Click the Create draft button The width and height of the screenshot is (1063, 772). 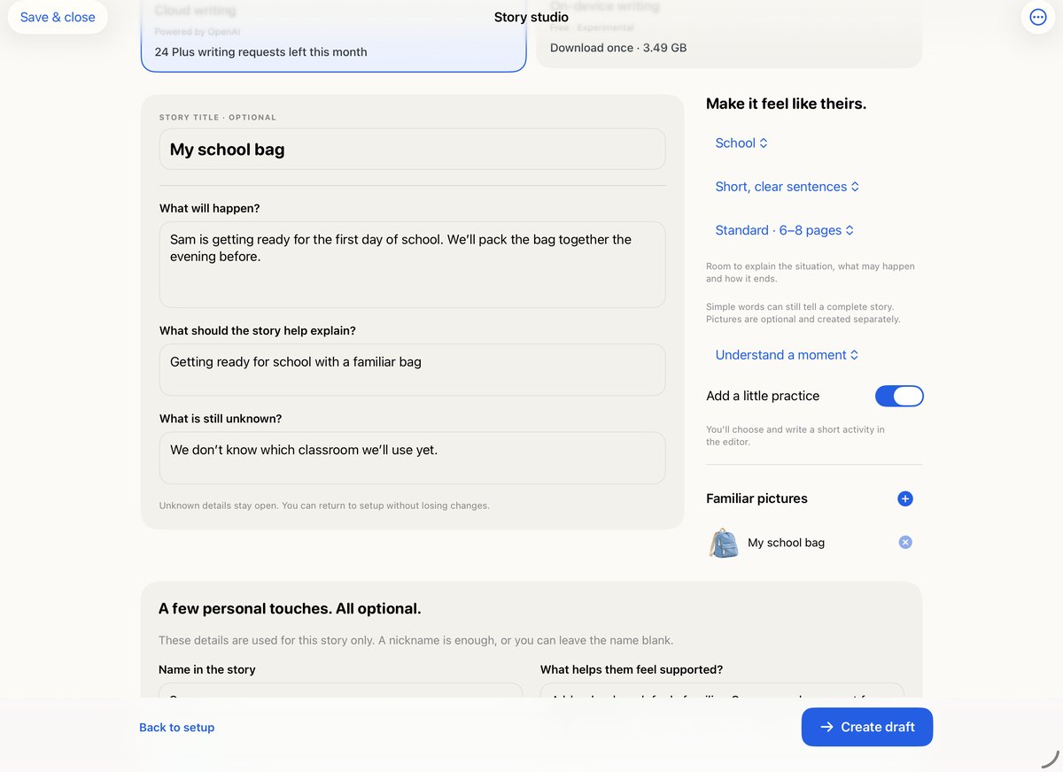pyautogui.click(x=867, y=727)
